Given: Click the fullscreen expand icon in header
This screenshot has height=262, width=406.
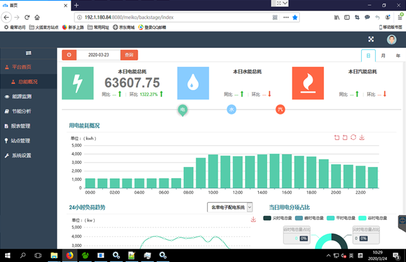Looking at the screenshot, I should tap(371, 39).
